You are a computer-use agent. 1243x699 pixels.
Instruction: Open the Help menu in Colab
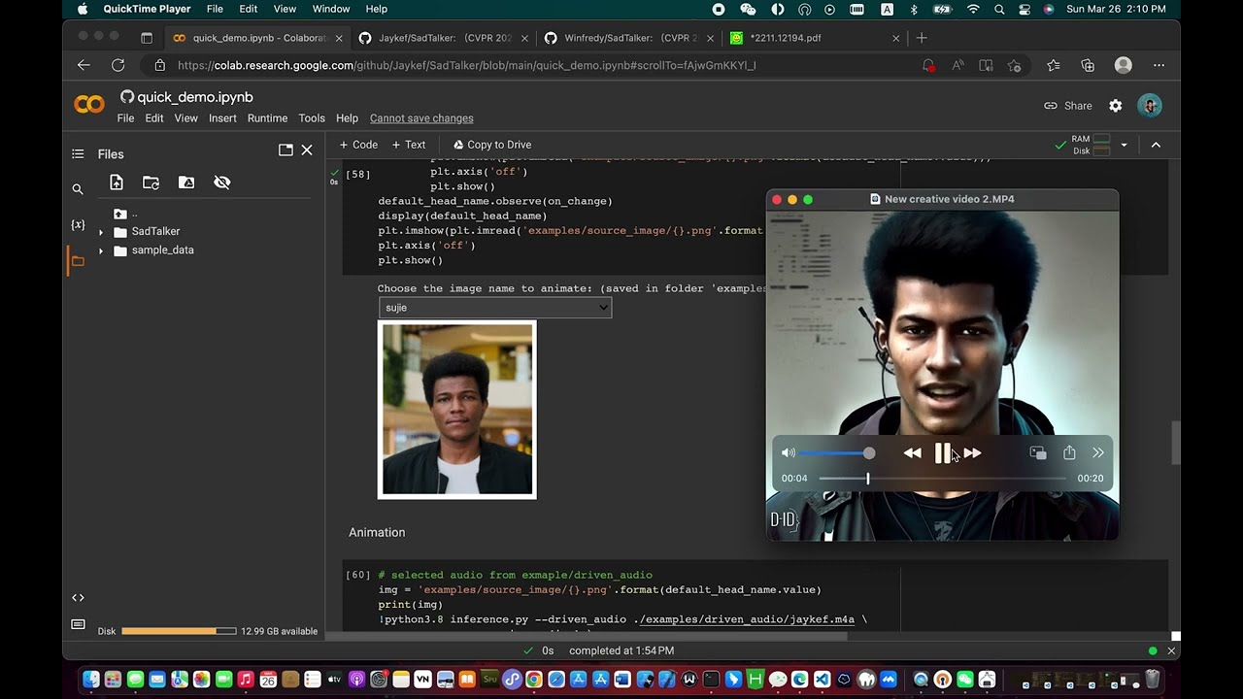(347, 118)
